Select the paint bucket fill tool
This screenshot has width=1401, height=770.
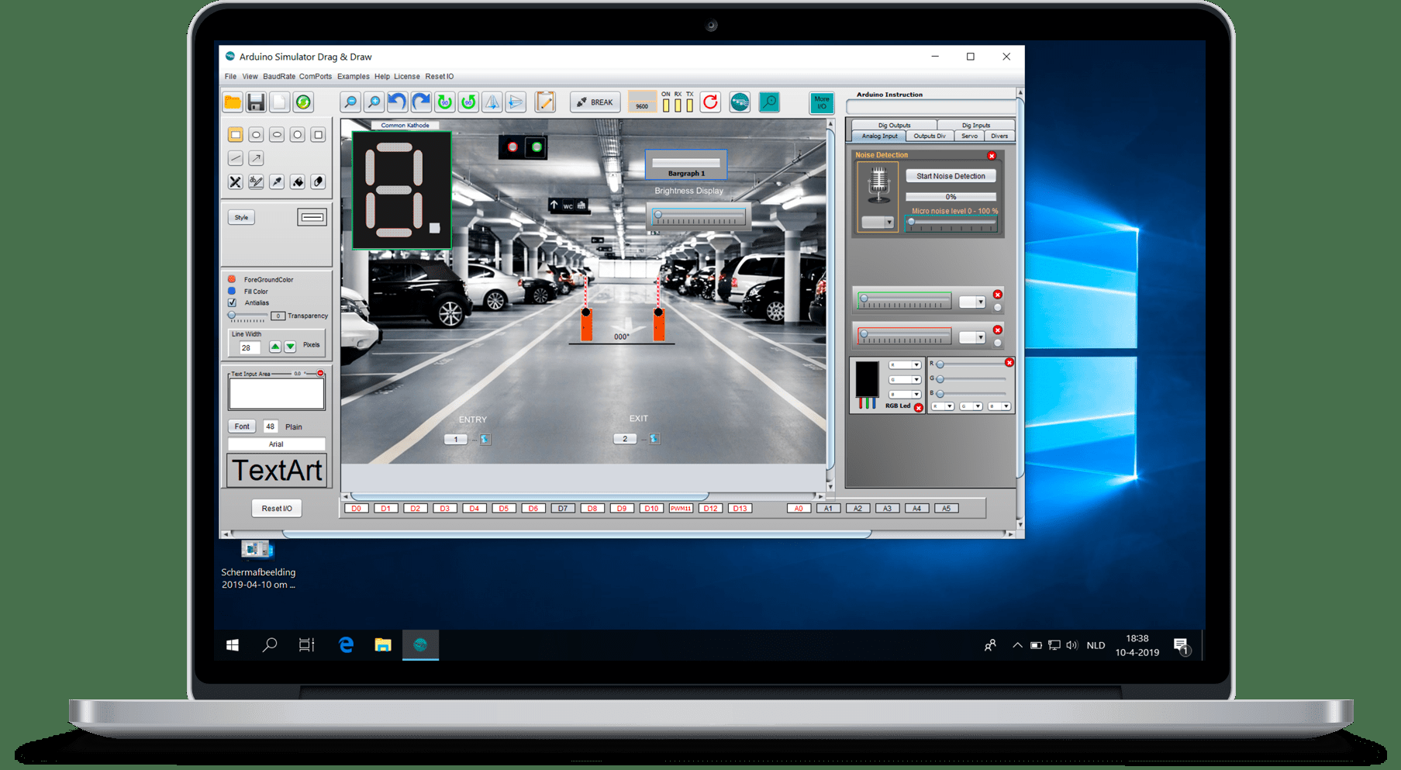(298, 182)
